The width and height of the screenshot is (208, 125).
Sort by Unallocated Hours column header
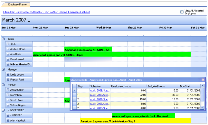[x=128, y=86]
